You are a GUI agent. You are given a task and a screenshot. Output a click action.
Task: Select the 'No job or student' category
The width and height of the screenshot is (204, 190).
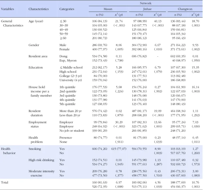pyautogui.click(x=72, y=131)
